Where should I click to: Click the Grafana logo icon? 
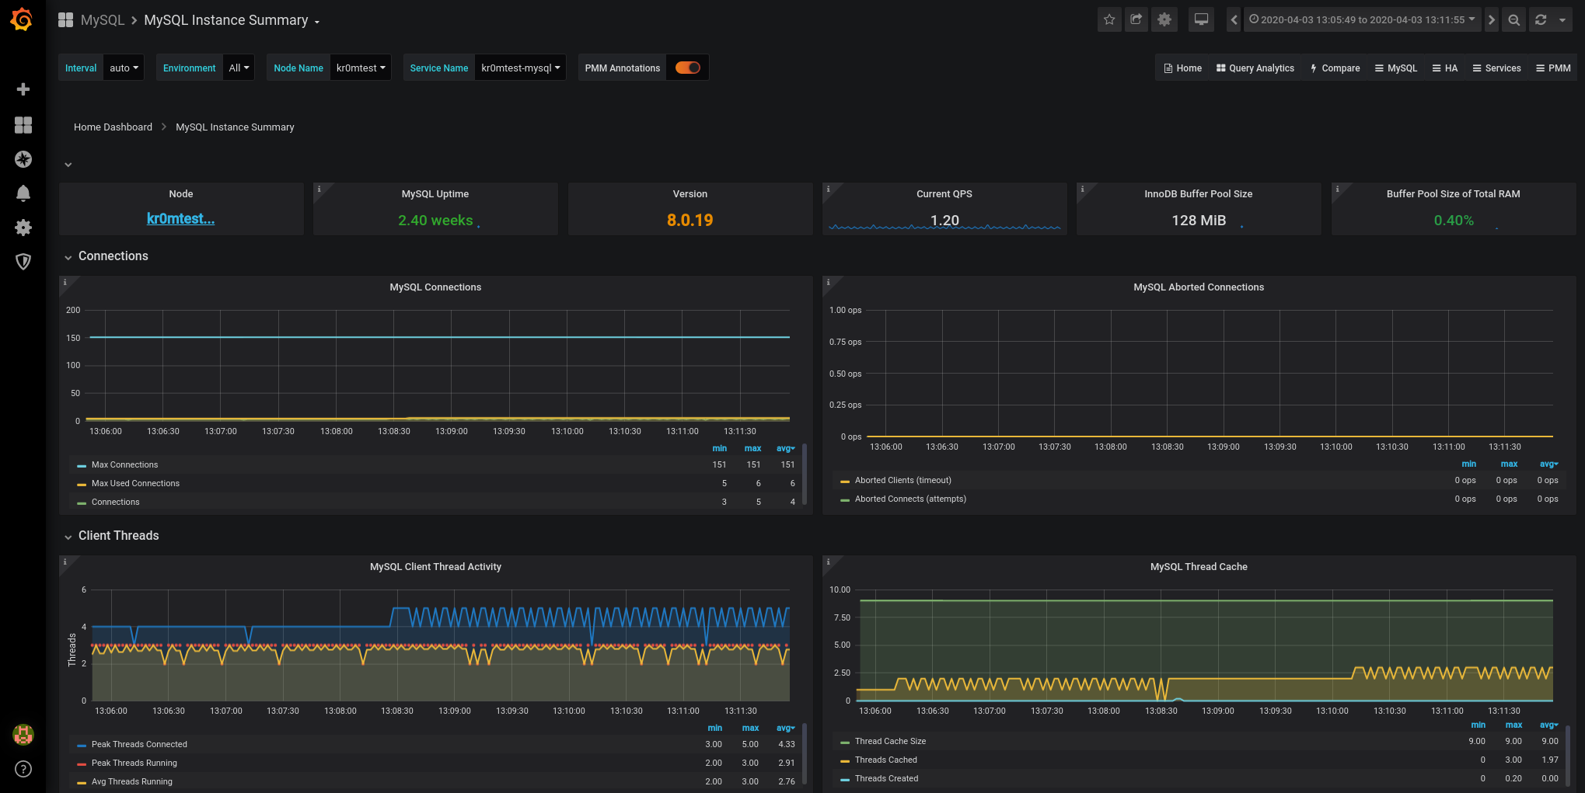point(22,19)
